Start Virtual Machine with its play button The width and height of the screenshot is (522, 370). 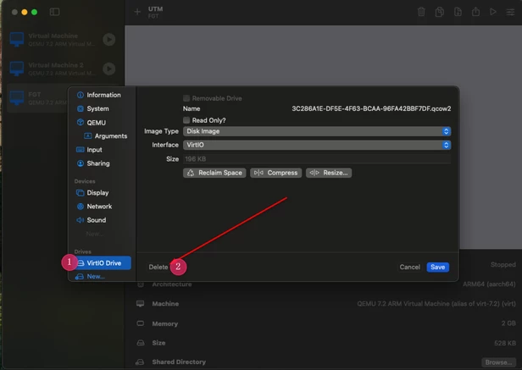click(108, 40)
